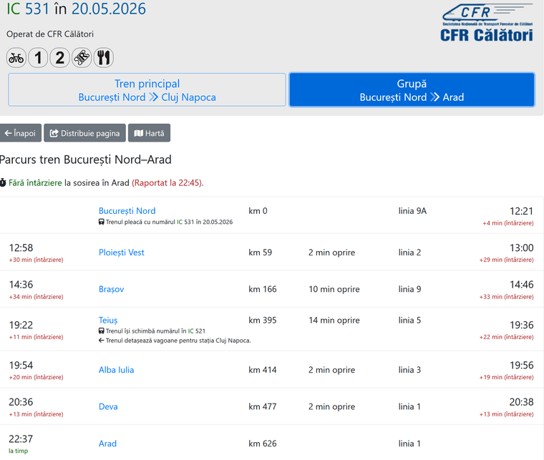Viewport: 544px width, 460px height.
Task: Click 'linia 5' platform text
Action: click(x=409, y=320)
